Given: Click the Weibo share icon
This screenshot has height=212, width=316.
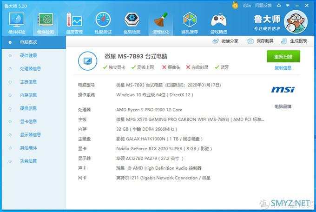Looking at the screenshot, I should click(x=216, y=41).
